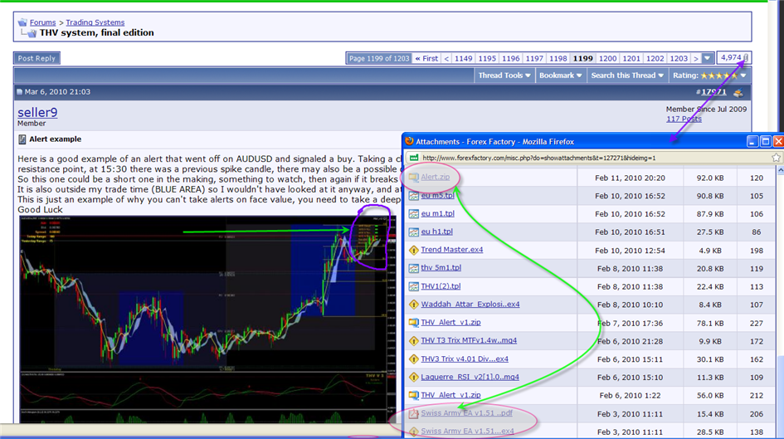784x439 pixels.
Task: Click the THV_Alert_v1.zip archive icon dated Feb 7
Action: 413,323
